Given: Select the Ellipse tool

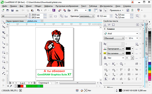Looking at the screenshot, I should point(3,57).
